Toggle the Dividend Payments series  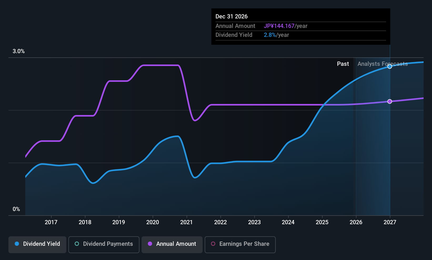pyautogui.click(x=104, y=244)
